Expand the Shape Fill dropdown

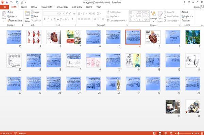pyautogui.click(x=170, y=12)
